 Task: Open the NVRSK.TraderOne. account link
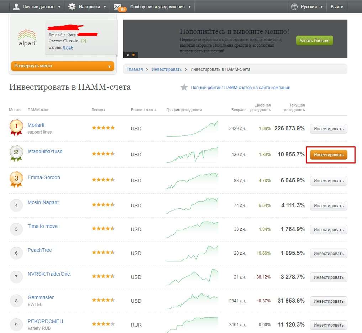49,274
